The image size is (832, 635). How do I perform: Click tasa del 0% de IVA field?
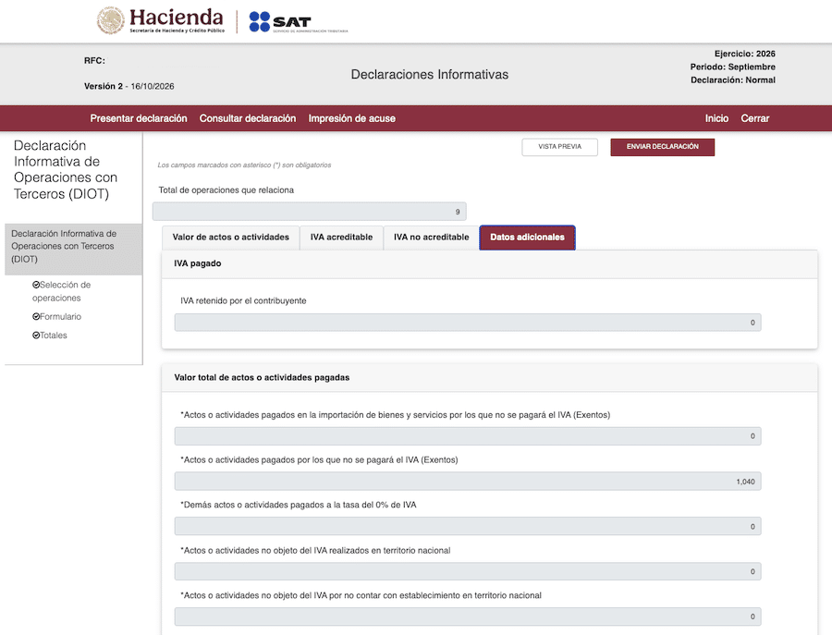(468, 526)
